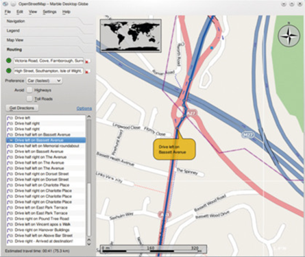Screen dimensions: 305x257
Task: Open the View menu
Action: tap(33, 12)
